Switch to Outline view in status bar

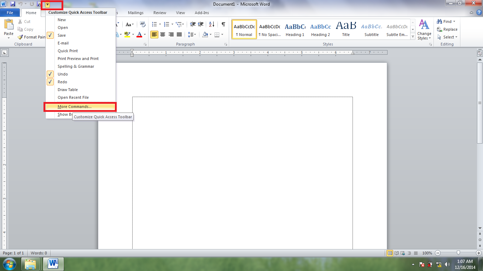(409, 253)
